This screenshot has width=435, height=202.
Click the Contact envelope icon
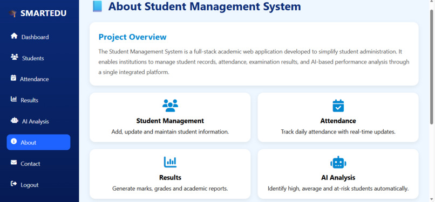click(x=13, y=163)
